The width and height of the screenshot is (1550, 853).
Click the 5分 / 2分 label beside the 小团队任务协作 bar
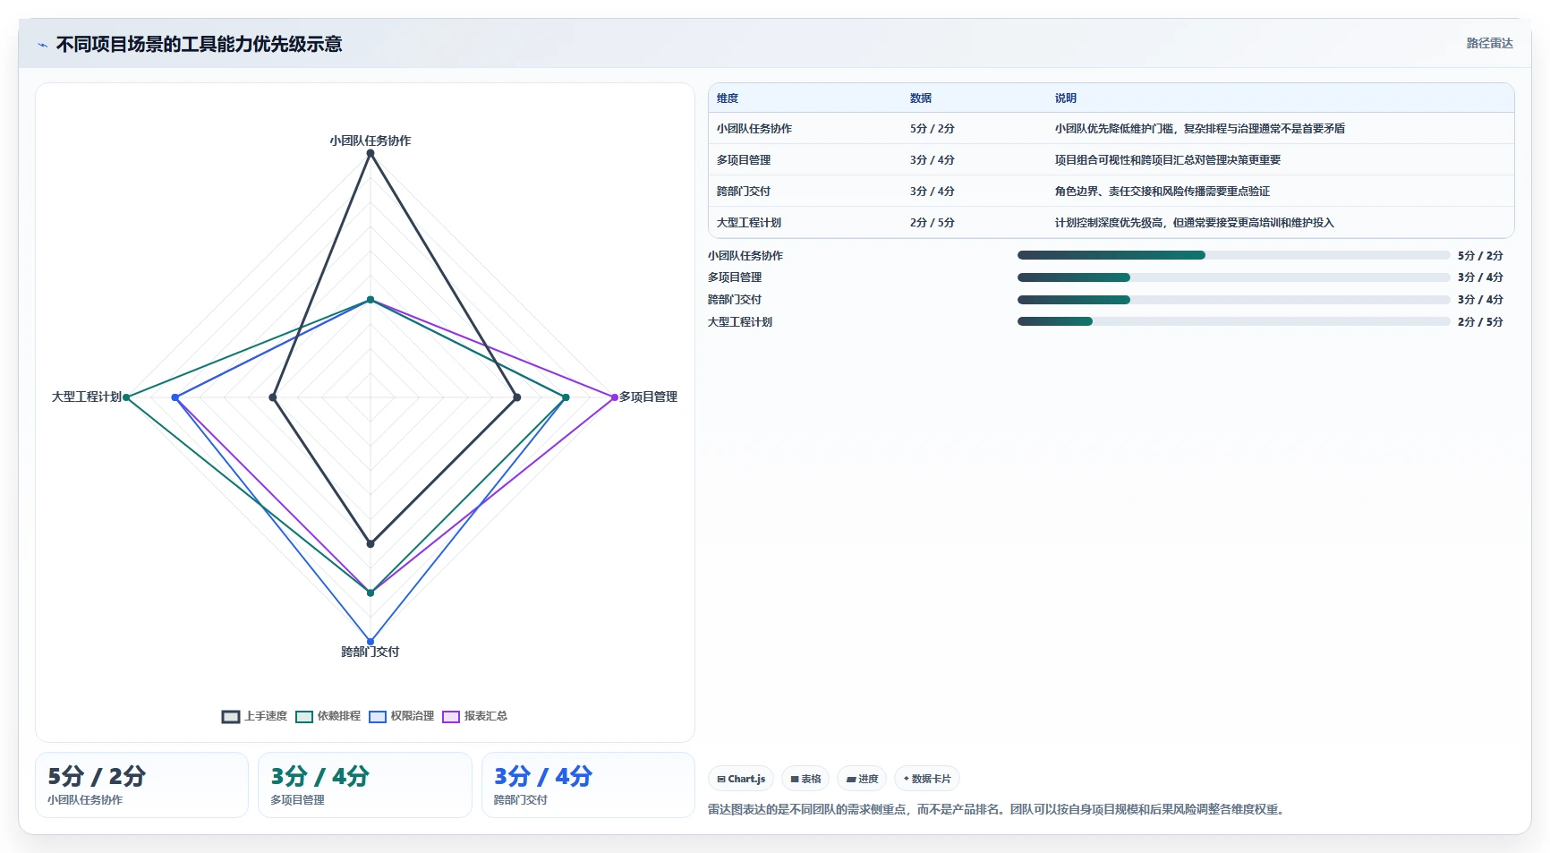1480,255
